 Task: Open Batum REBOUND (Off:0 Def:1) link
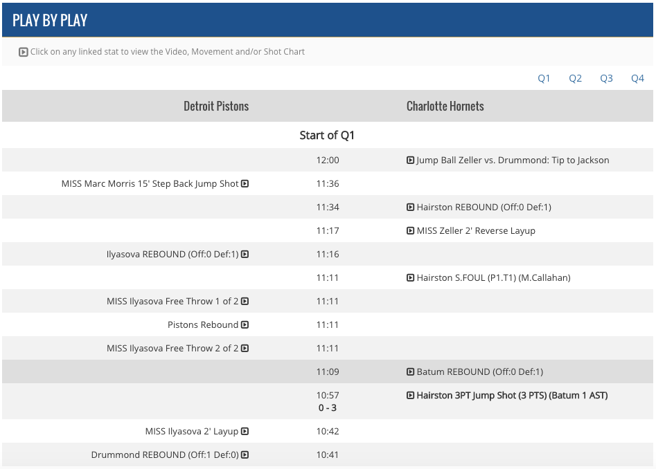(480, 371)
